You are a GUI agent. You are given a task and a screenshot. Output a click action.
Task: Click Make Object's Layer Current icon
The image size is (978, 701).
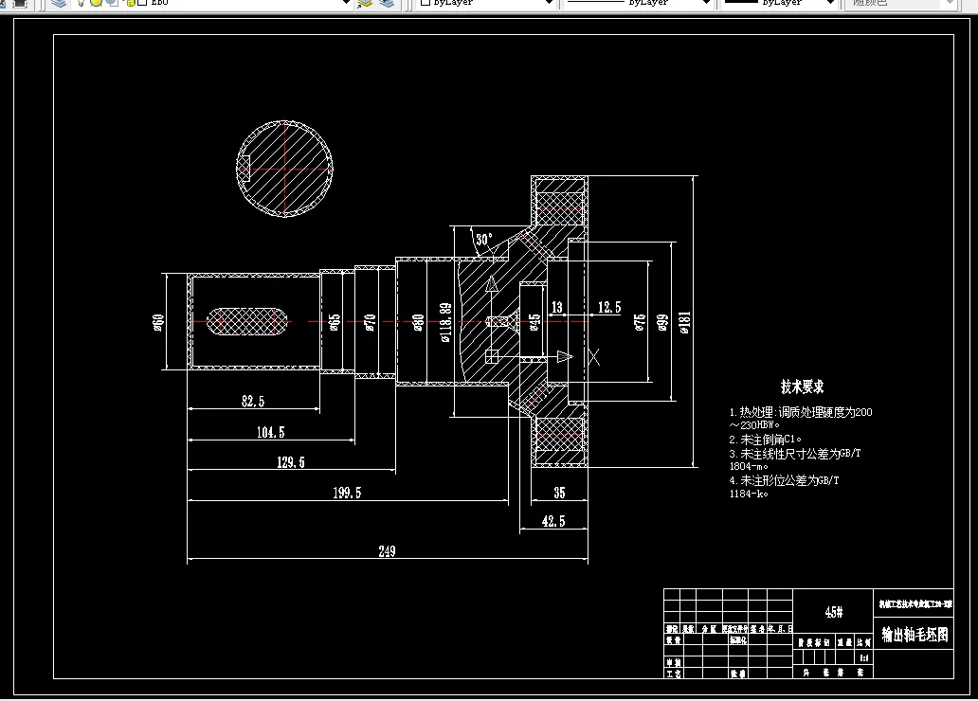(366, 3)
